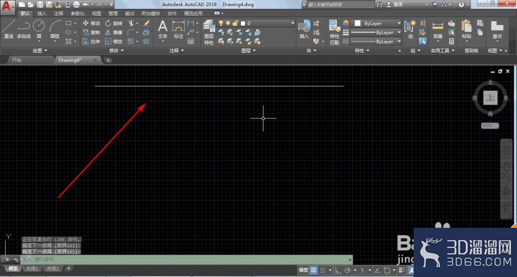Pick the Circle (圆) tool
The image size is (517, 277).
[39, 29]
